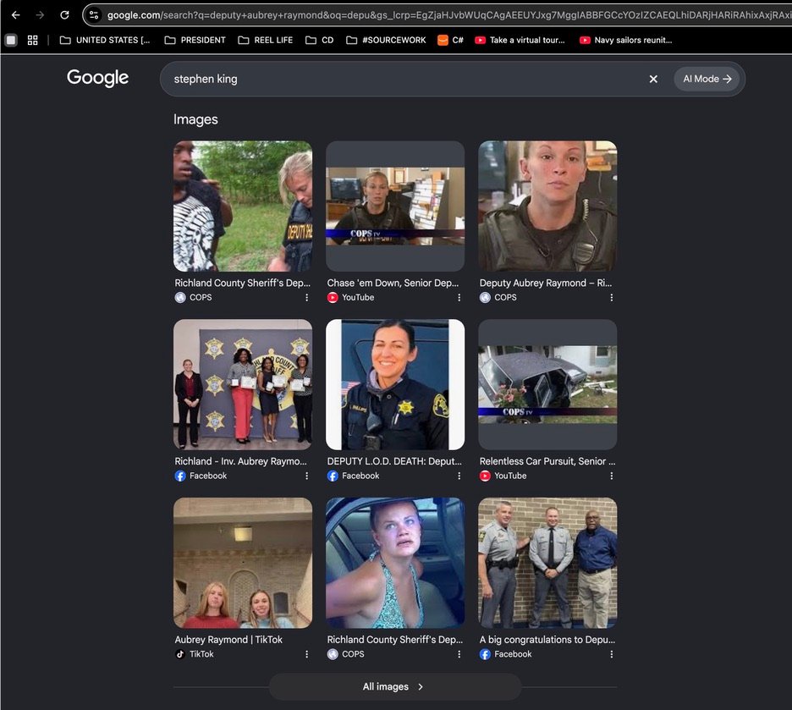Image resolution: width=792 pixels, height=710 pixels.
Task: Open more options for Chase 'em Down result
Action: coord(459,297)
